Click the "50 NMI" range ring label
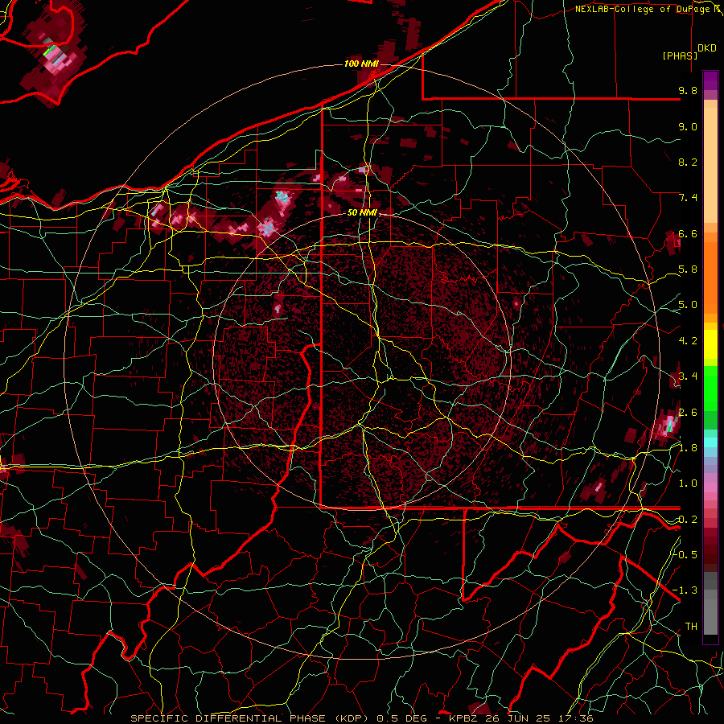The height and width of the screenshot is (724, 724). click(x=362, y=213)
